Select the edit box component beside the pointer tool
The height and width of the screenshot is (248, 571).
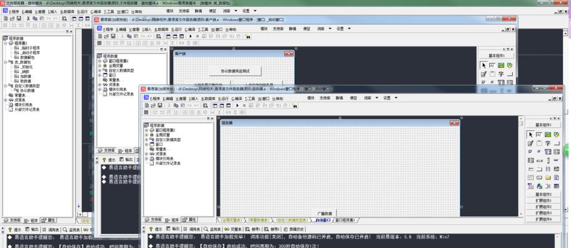point(539,135)
